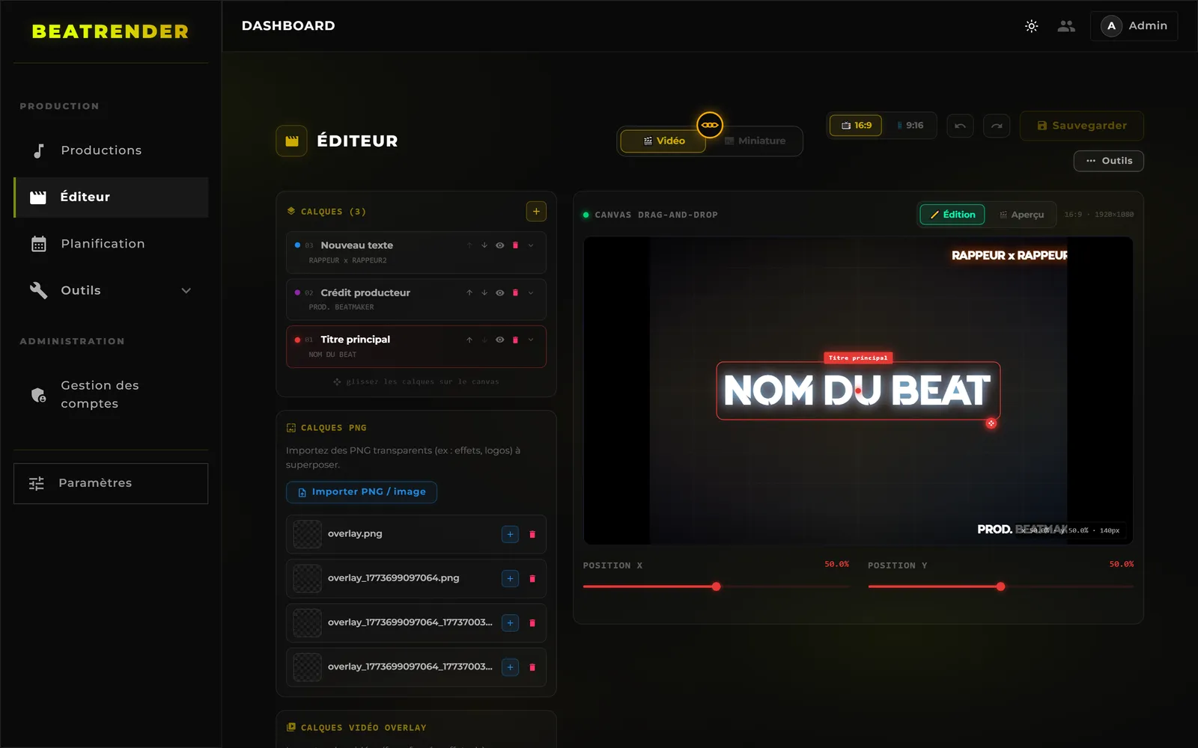The height and width of the screenshot is (748, 1198).
Task: Delete the overlay_1773699097064.png file
Action: point(532,578)
